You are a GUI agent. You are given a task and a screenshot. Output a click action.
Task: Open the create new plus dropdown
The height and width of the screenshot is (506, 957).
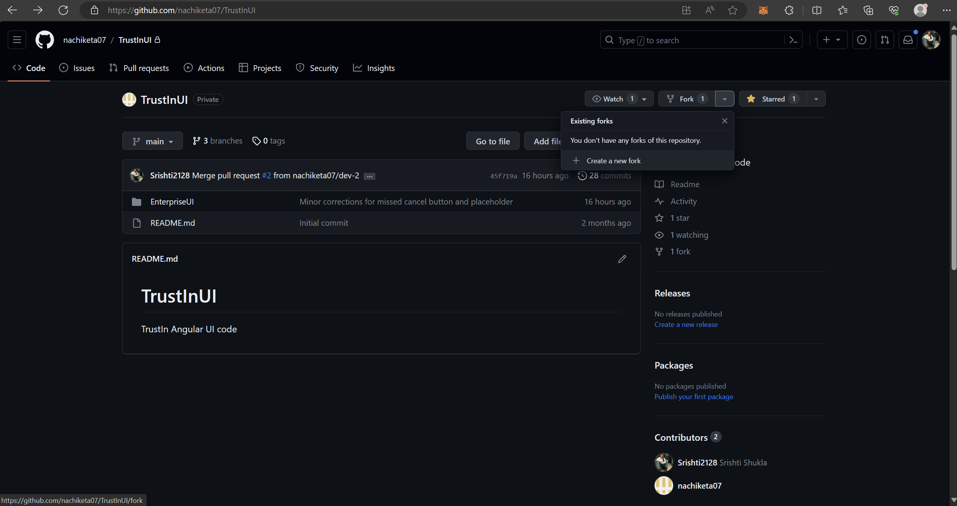pos(832,40)
